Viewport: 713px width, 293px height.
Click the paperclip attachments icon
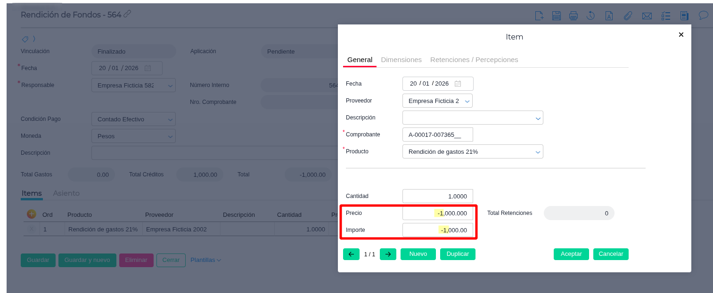click(628, 16)
